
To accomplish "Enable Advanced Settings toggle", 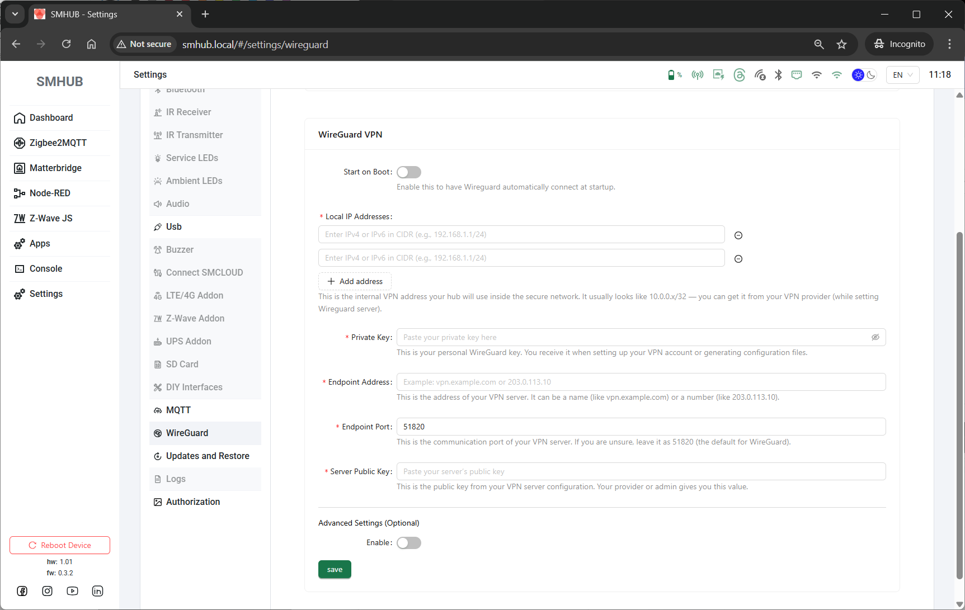I will click(409, 543).
